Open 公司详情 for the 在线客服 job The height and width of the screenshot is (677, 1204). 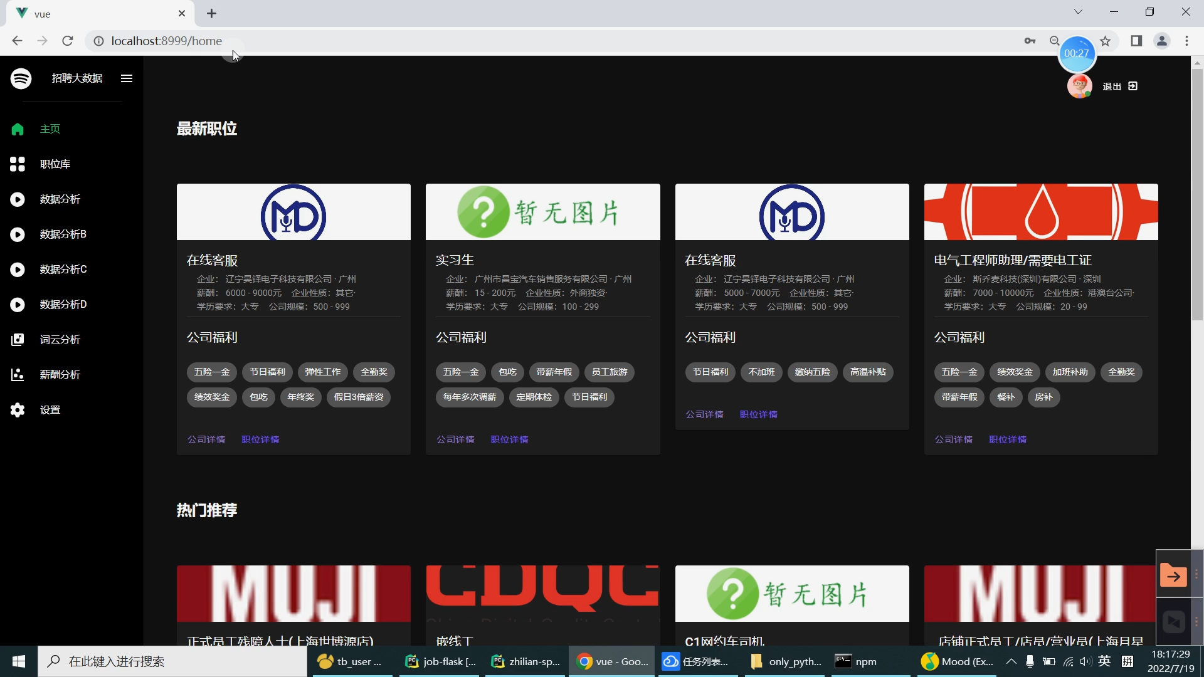click(x=206, y=439)
